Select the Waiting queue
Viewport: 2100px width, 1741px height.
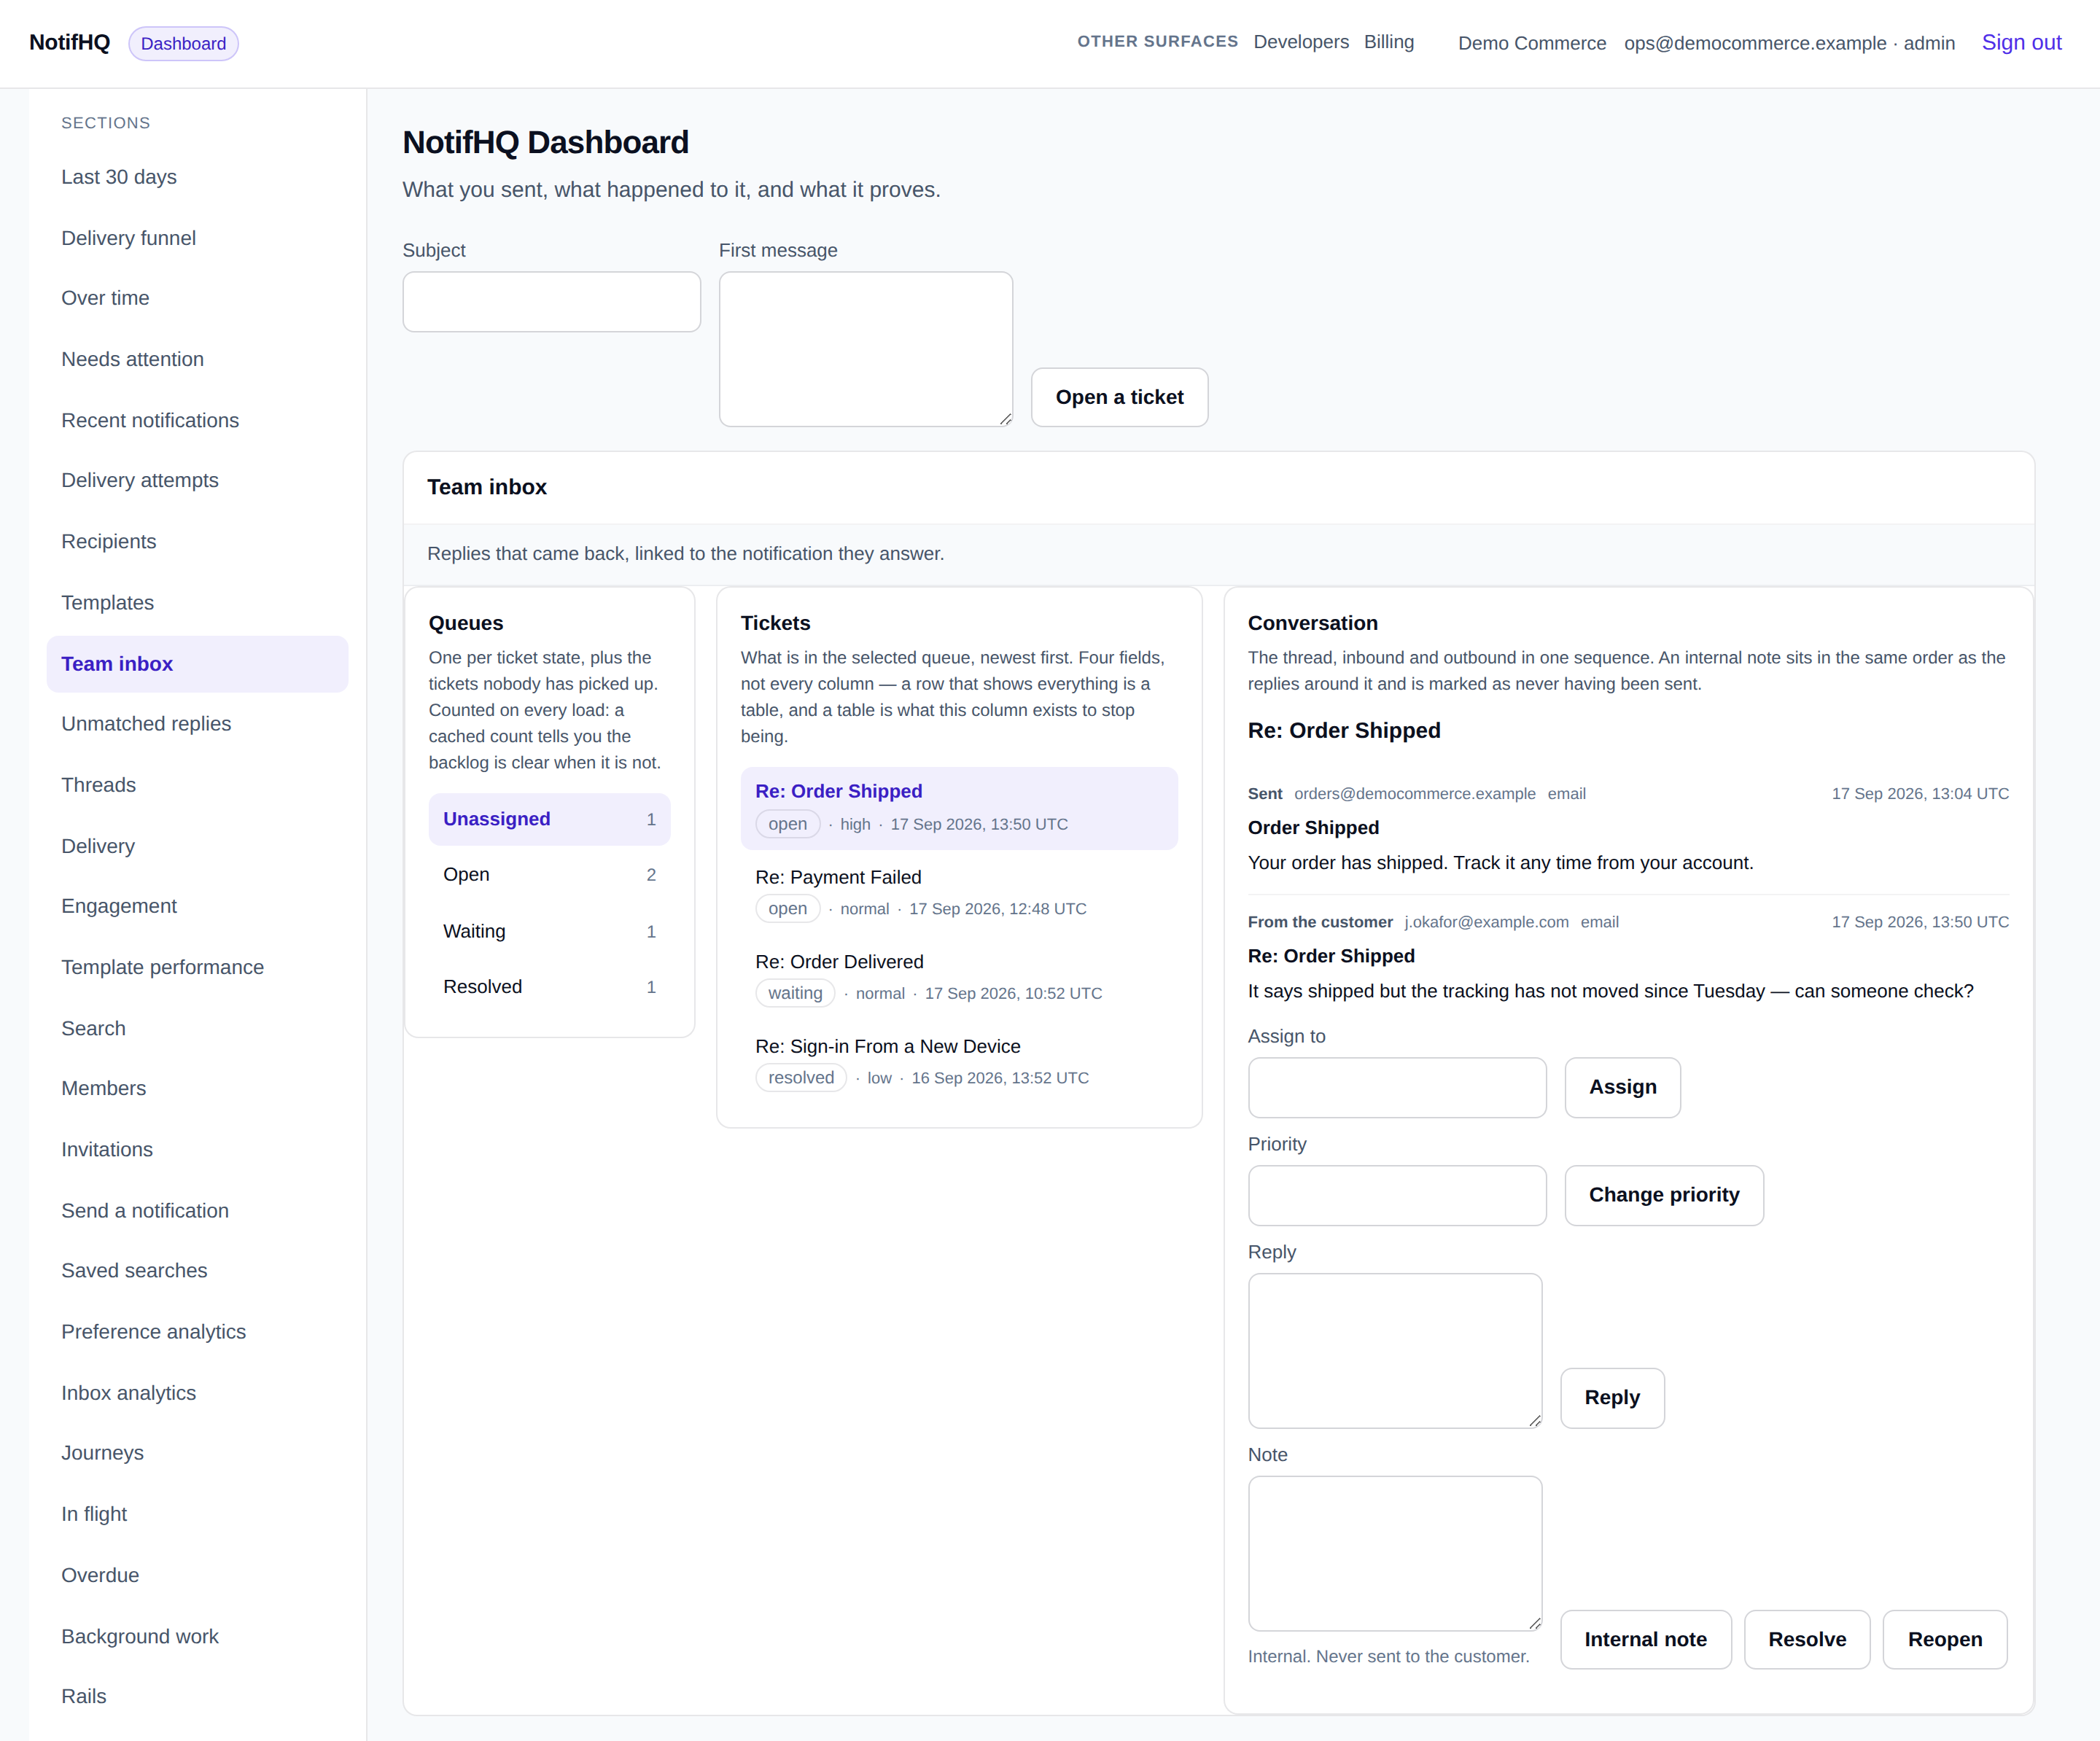click(549, 931)
